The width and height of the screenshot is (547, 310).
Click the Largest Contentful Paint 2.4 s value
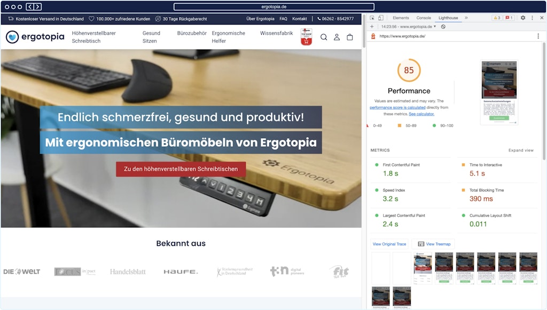[390, 224]
